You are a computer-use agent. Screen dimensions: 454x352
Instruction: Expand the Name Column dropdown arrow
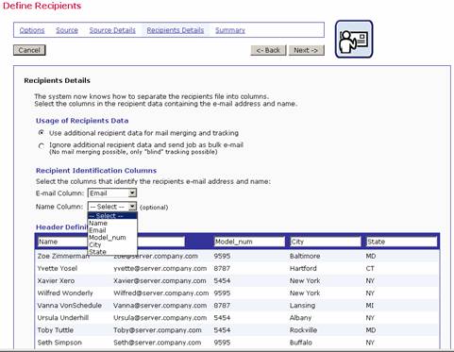(x=132, y=207)
